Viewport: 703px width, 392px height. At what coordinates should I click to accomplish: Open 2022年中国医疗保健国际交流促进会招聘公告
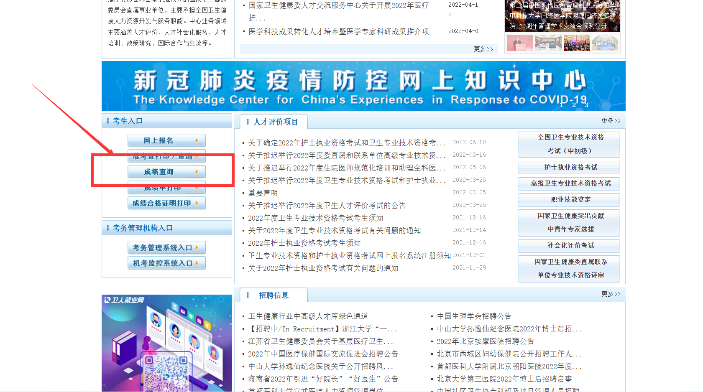pos(323,354)
